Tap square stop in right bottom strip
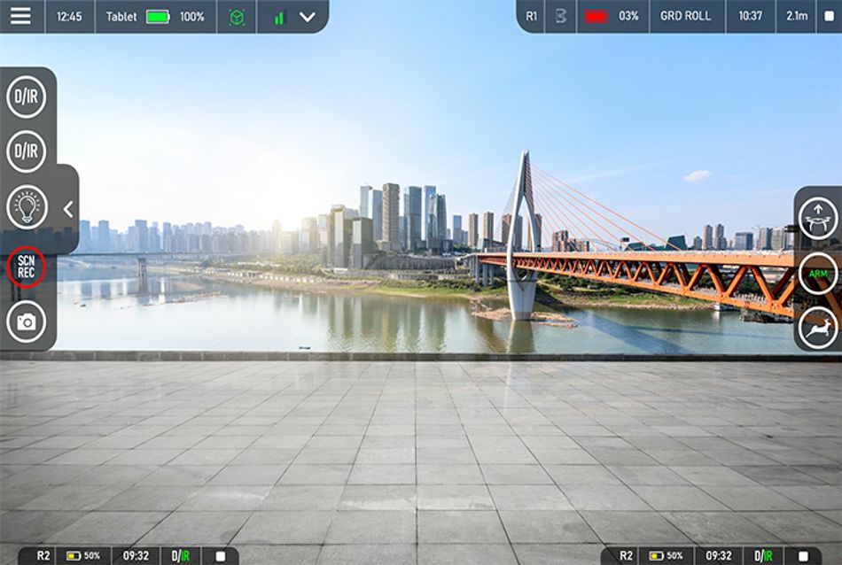Viewport: 842px width, 565px height. tap(803, 556)
